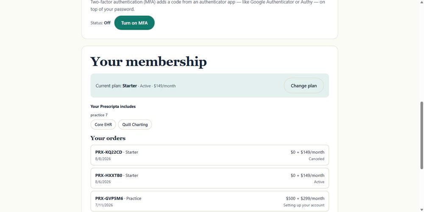
Task: Click the Active status on order PRX-HXXTB0
Action: pos(319,182)
